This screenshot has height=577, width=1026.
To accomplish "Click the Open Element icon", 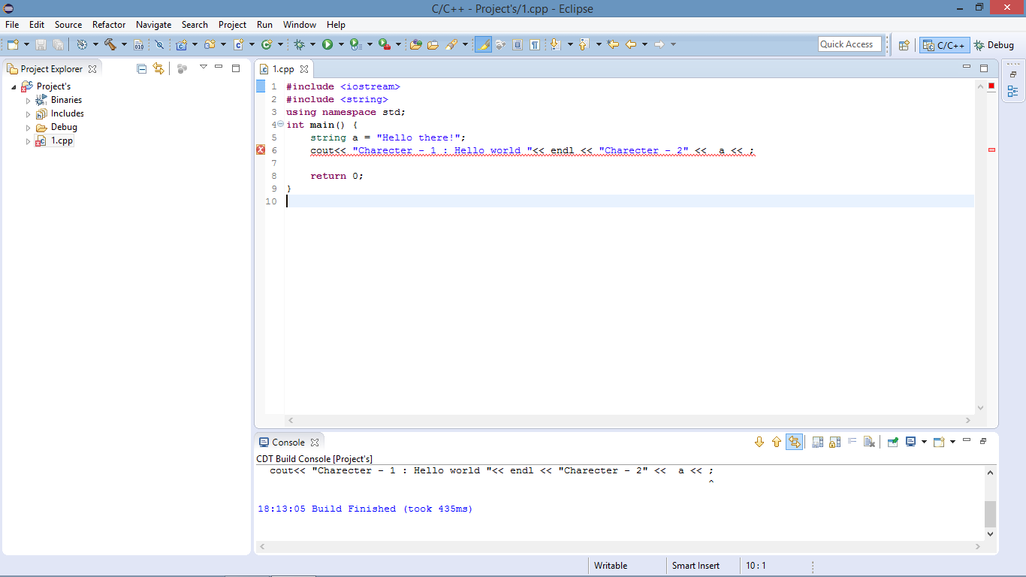I will click(415, 44).
